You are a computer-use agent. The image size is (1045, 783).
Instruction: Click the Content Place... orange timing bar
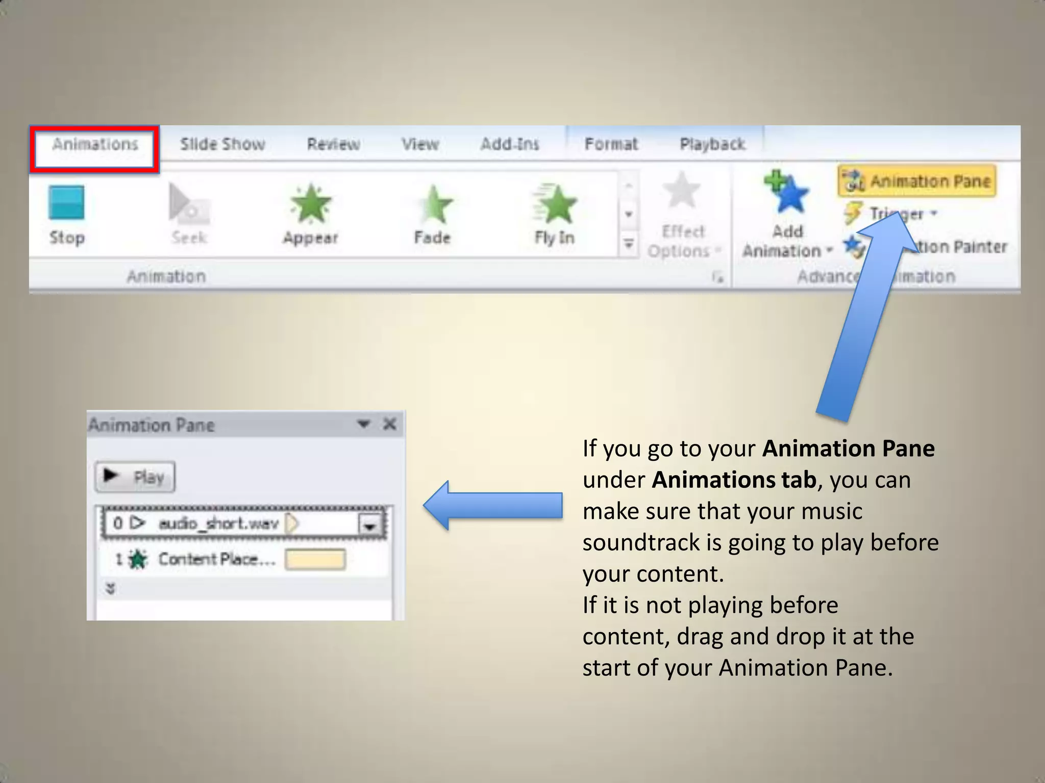315,559
